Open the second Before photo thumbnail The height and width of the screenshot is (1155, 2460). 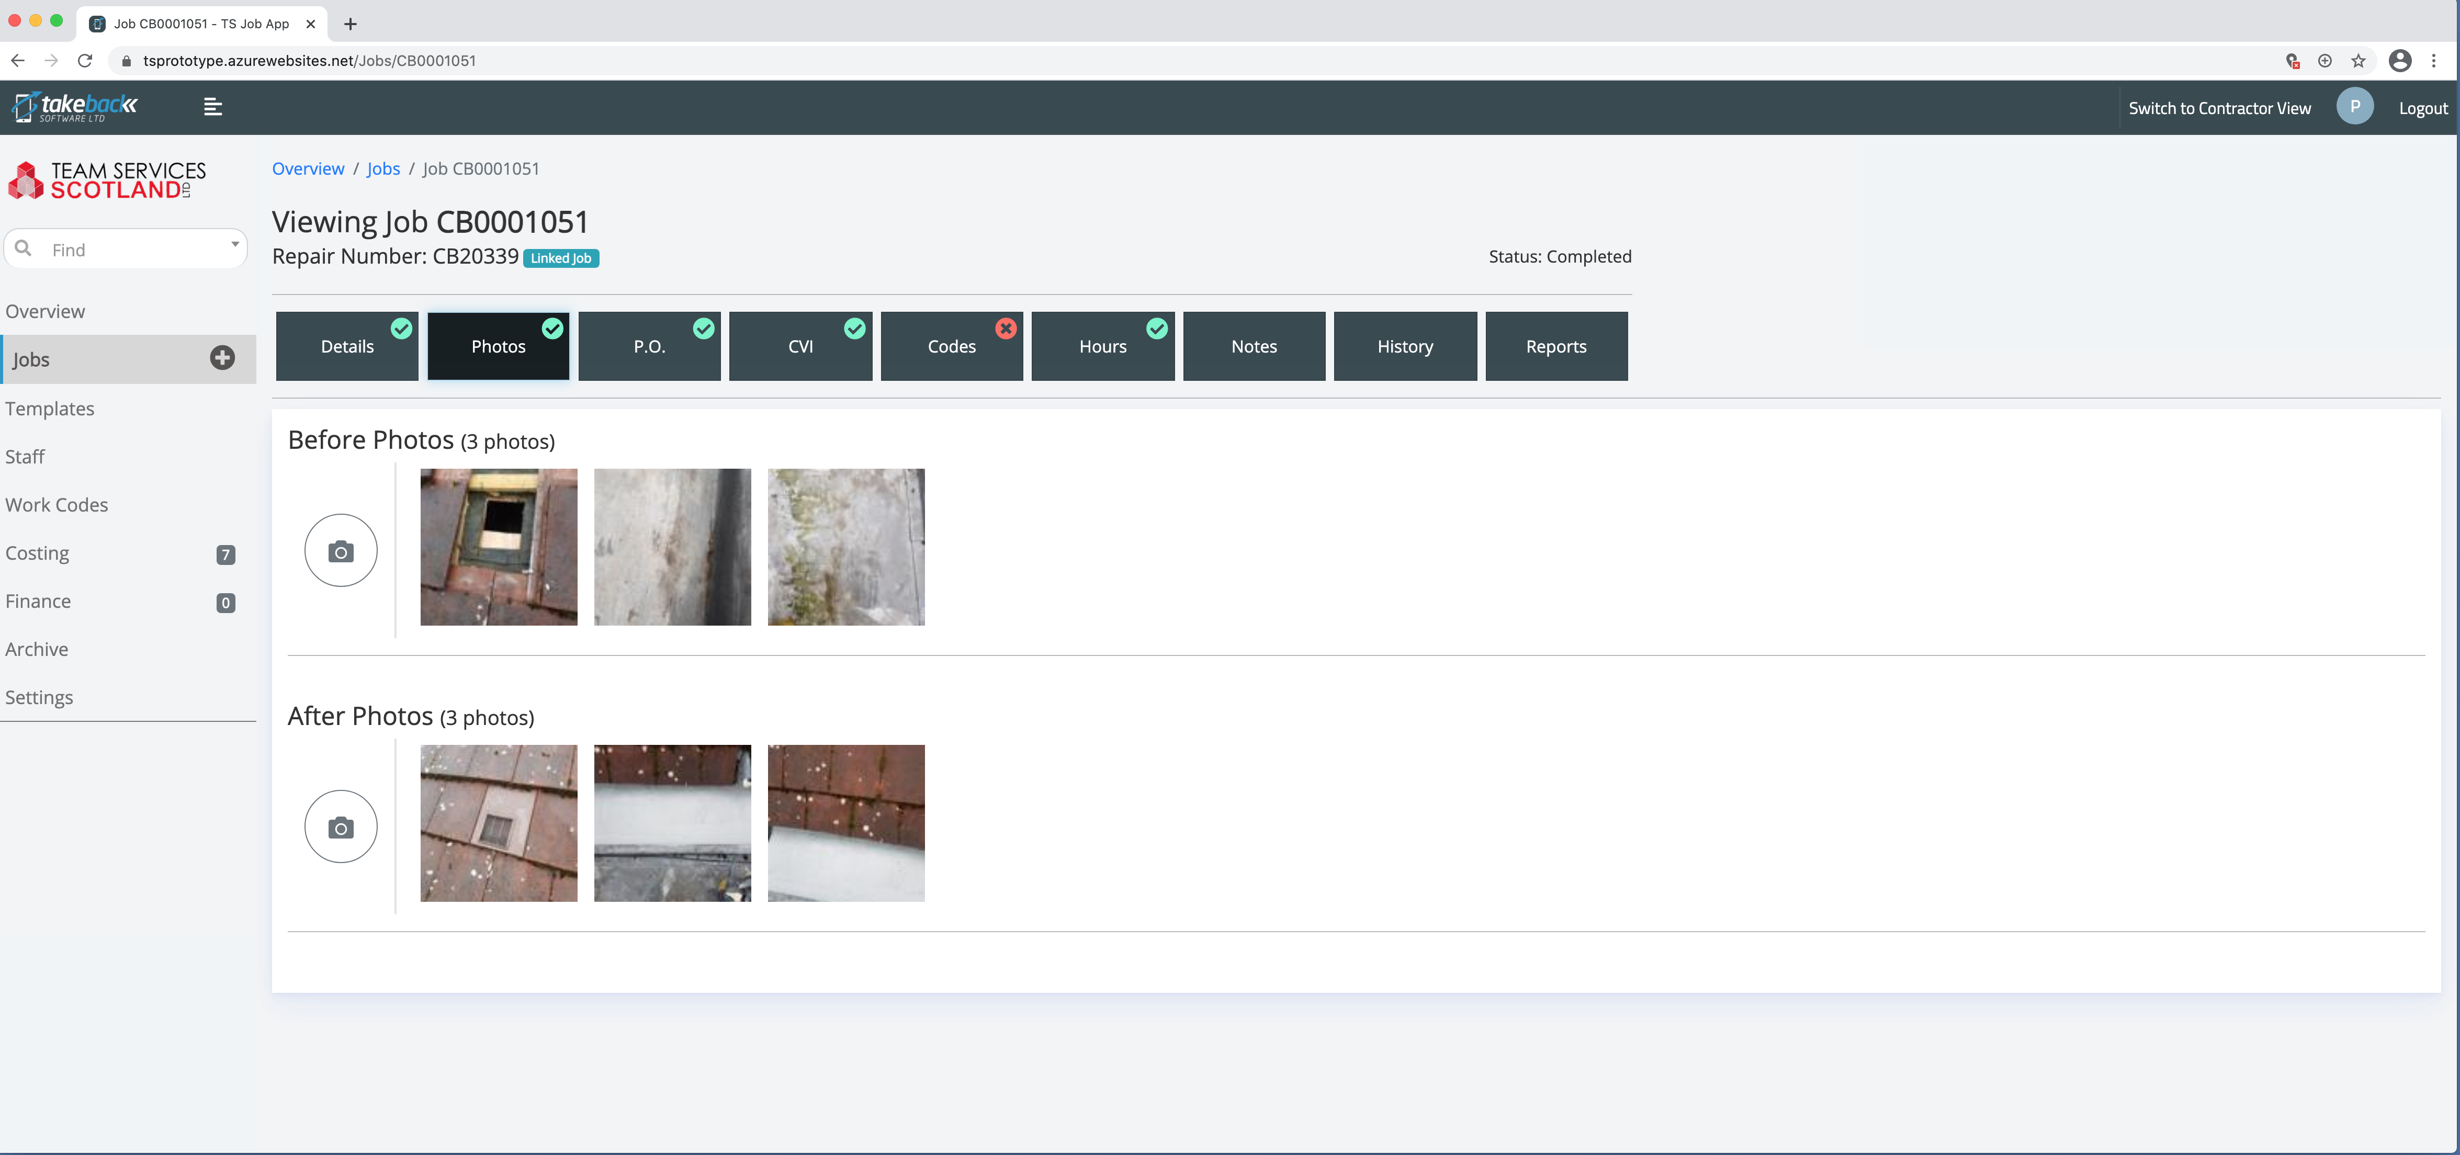(672, 547)
